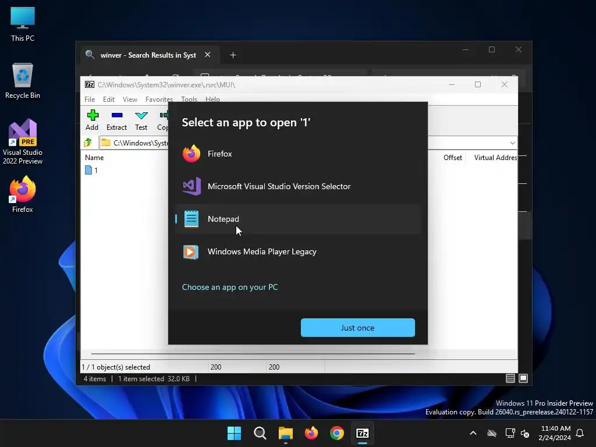Close the winver Search Results tab
The height and width of the screenshot is (447, 596).
tap(208, 55)
